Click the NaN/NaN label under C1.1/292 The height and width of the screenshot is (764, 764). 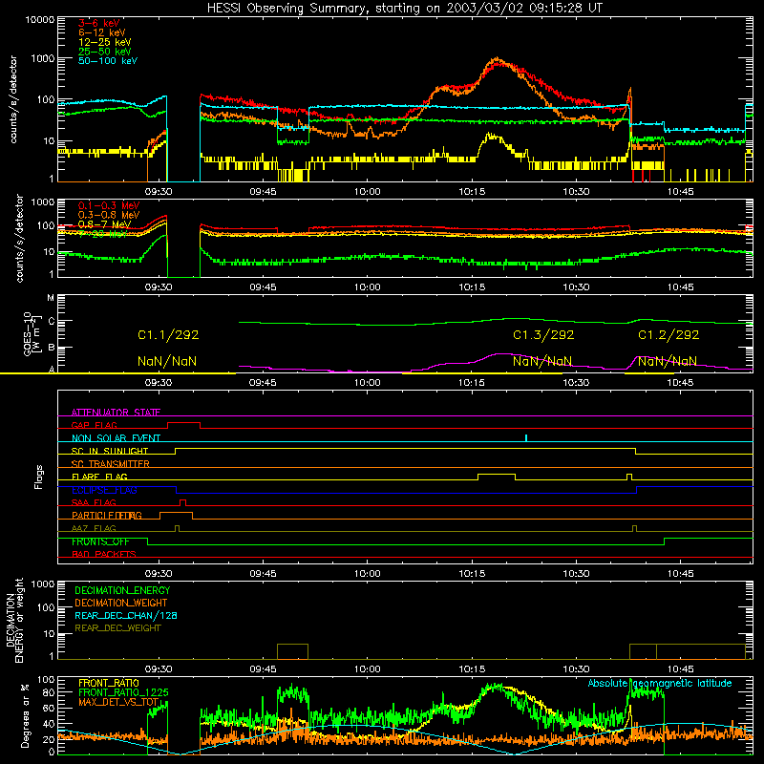click(x=167, y=361)
